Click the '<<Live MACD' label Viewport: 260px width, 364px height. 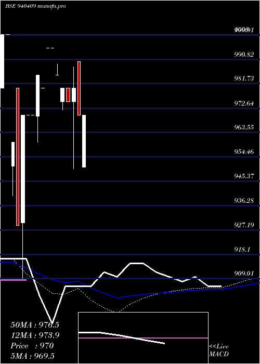coord(219,350)
